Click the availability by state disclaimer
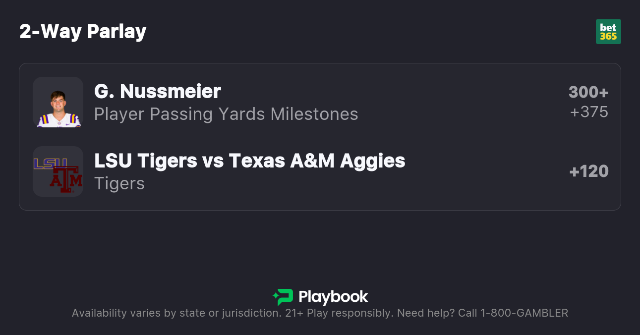The height and width of the screenshot is (335, 640). [x=176, y=313]
